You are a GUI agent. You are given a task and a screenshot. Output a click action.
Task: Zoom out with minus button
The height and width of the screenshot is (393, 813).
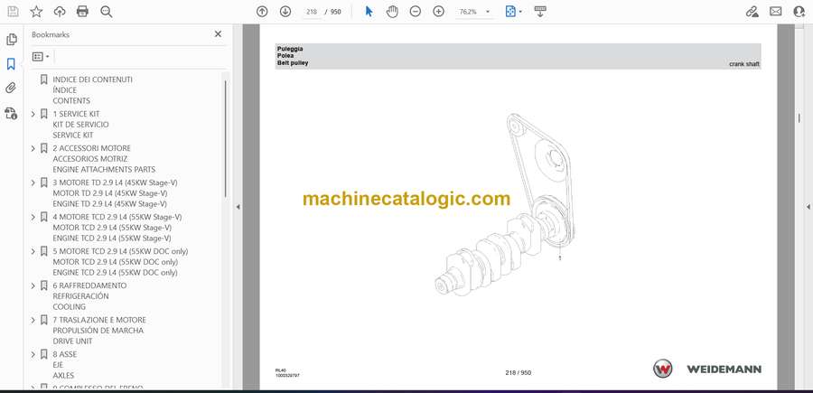pyautogui.click(x=416, y=12)
